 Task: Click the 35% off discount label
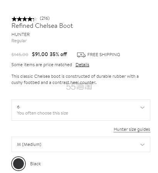(x=59, y=54)
